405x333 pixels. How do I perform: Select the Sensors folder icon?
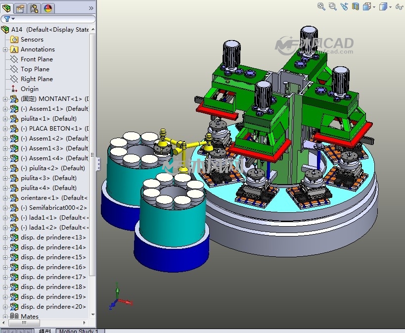click(14, 40)
